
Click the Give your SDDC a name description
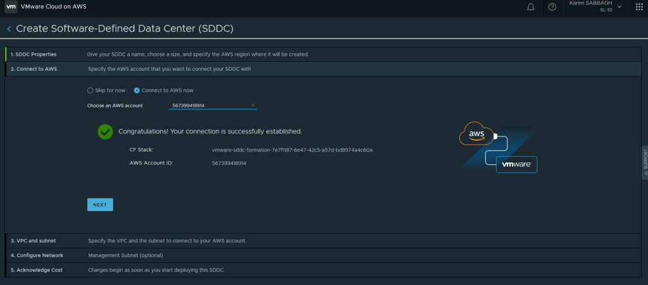point(198,54)
